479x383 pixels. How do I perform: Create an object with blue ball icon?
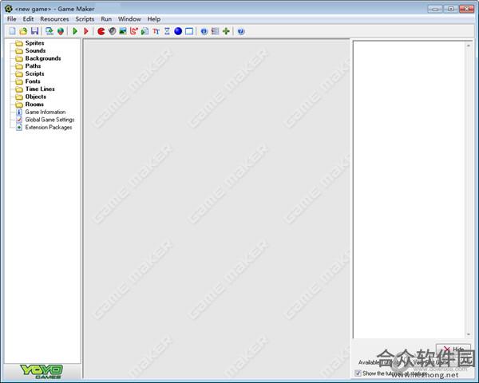[x=178, y=31]
